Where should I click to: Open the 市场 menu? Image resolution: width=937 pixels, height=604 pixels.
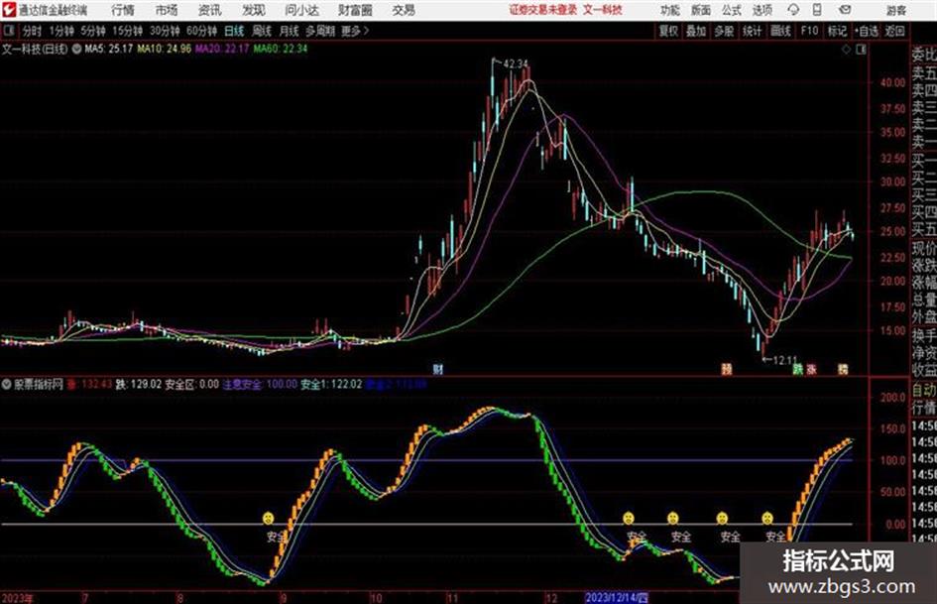coord(167,10)
